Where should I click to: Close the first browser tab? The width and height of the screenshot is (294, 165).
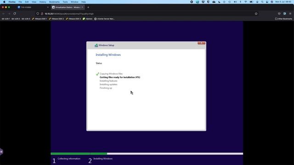point(48,7)
